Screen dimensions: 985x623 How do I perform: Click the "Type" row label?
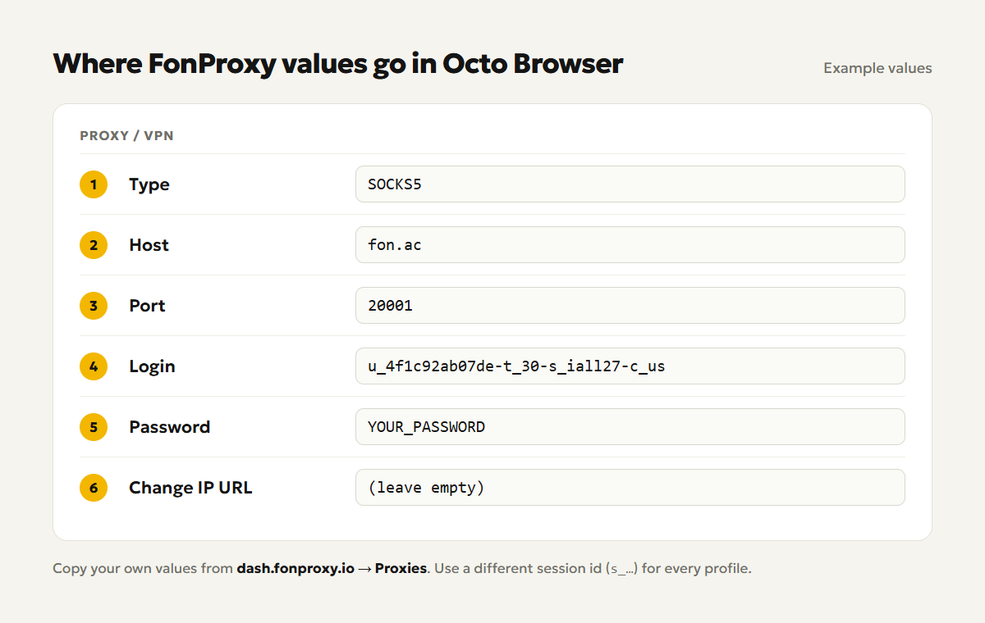pyautogui.click(x=149, y=184)
